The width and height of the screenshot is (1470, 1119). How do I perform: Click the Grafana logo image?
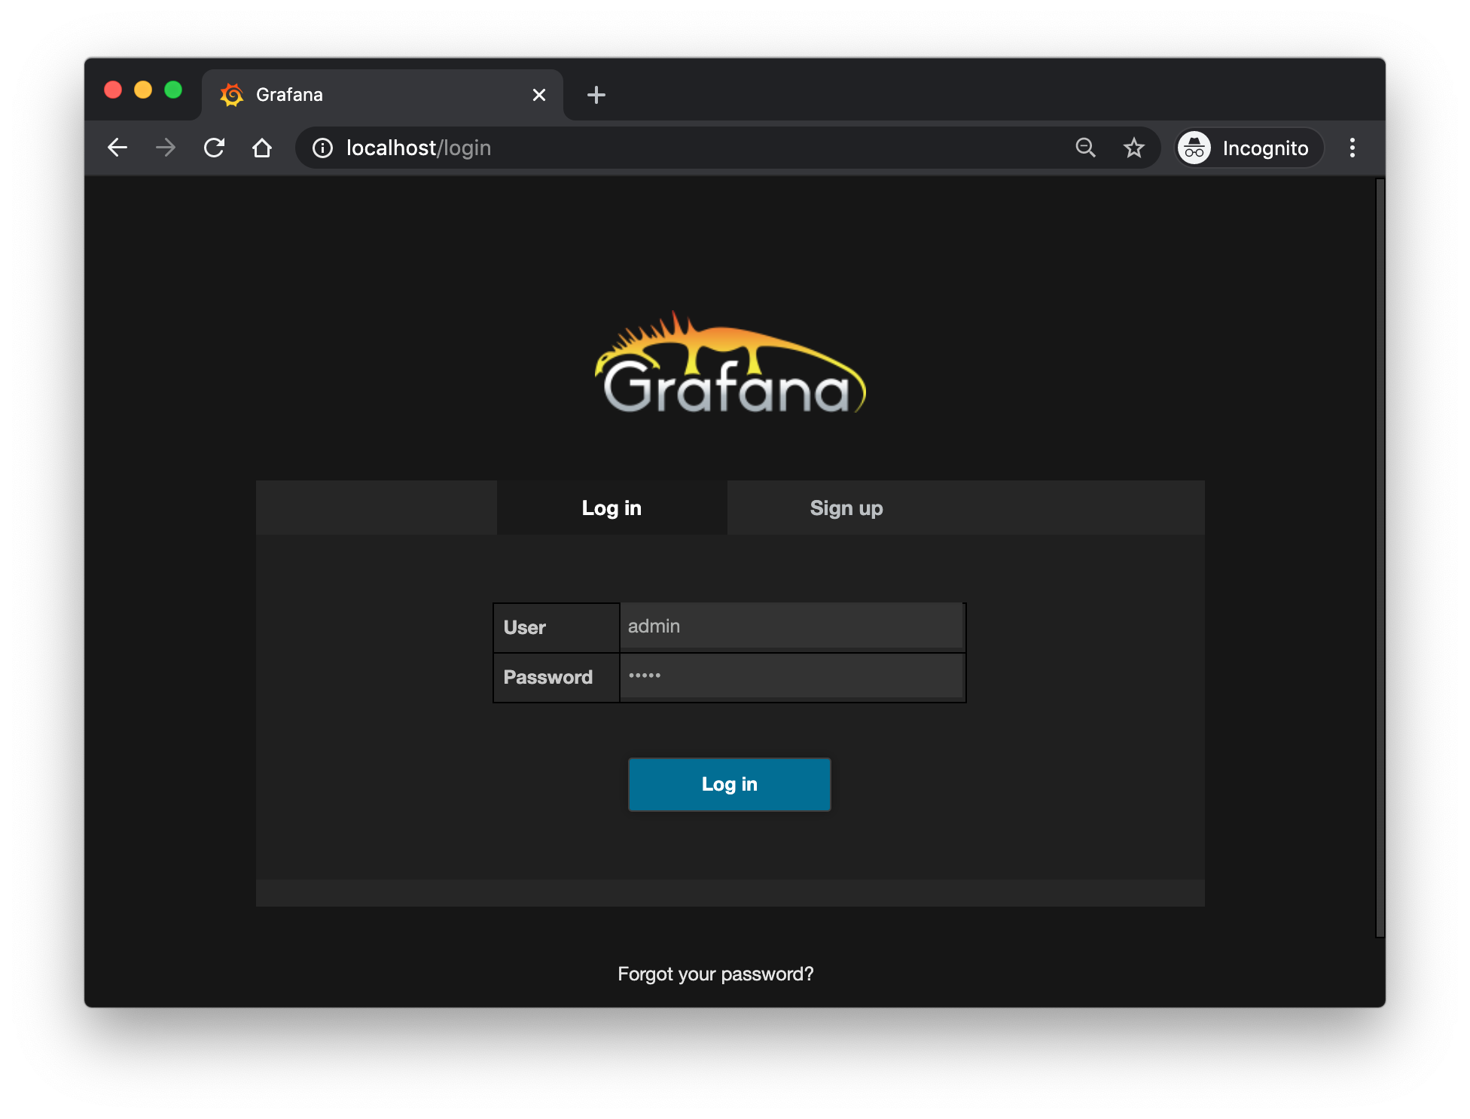click(x=730, y=363)
